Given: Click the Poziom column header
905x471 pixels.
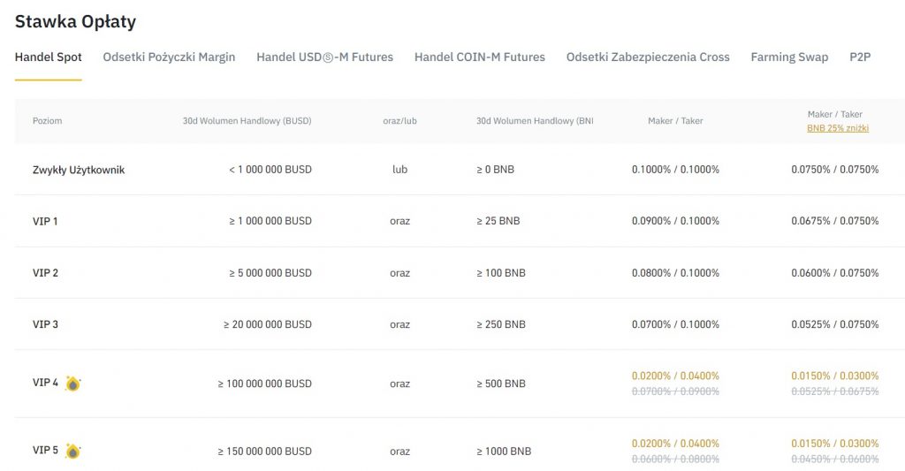Looking at the screenshot, I should (x=48, y=121).
